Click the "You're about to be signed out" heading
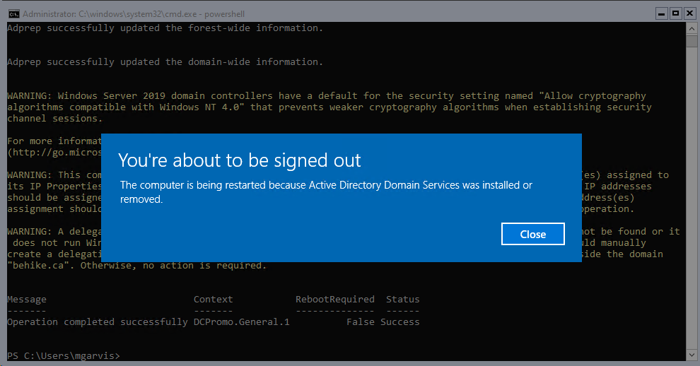 239,160
